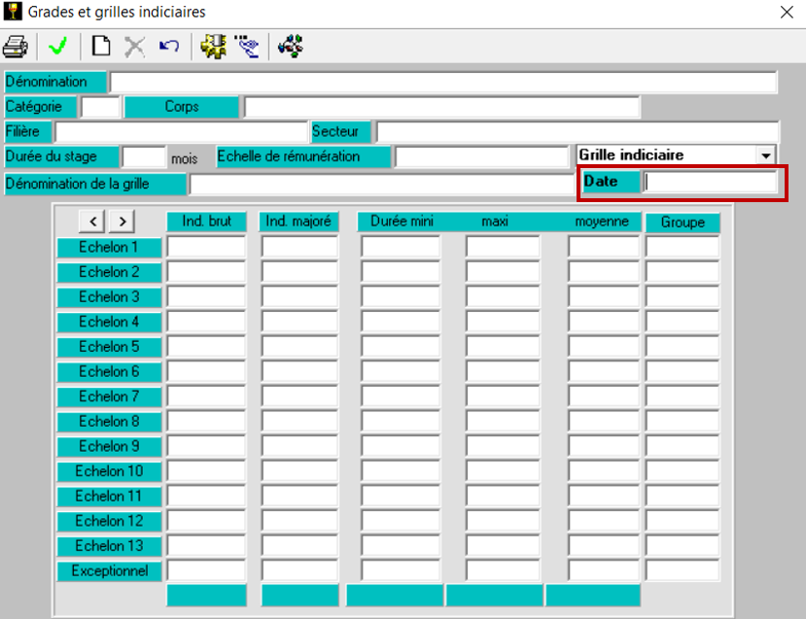
Task: Click the Durée du stage months field
Action: coord(144,156)
